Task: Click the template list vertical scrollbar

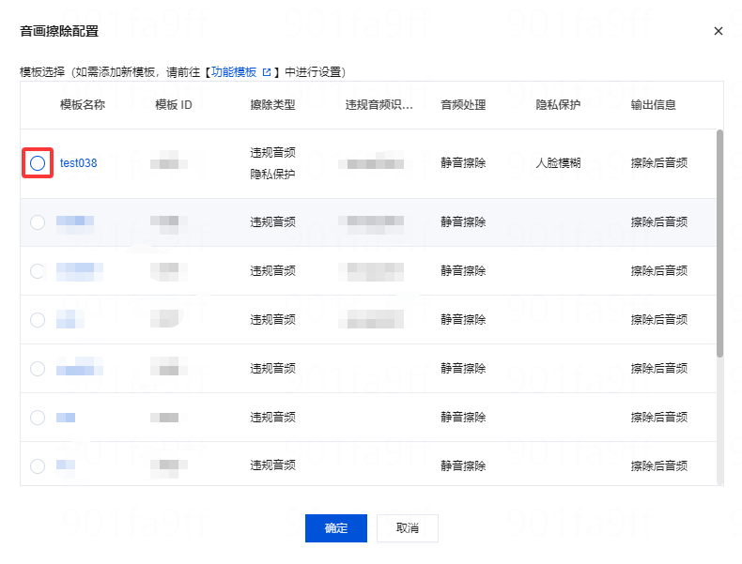Action: [x=719, y=244]
